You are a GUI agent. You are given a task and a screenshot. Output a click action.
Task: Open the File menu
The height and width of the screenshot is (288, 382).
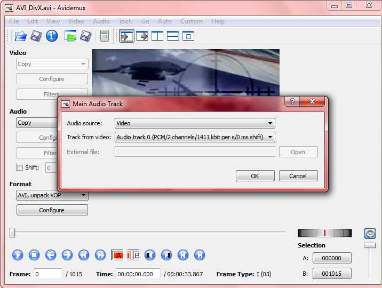(14, 21)
